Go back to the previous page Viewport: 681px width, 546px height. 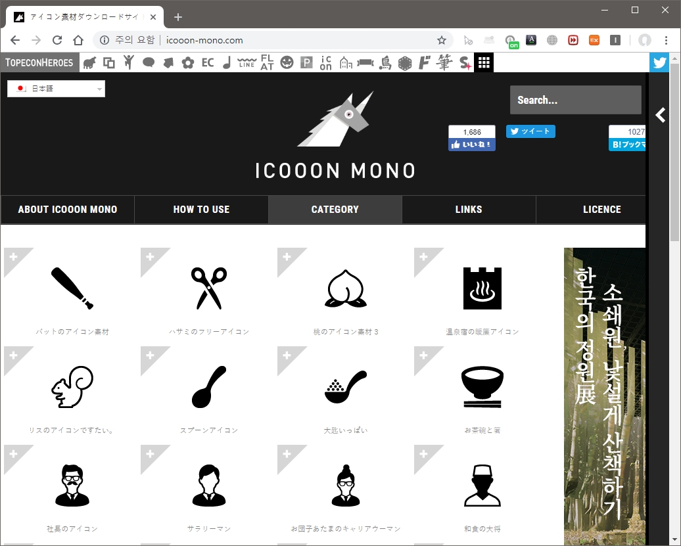[x=15, y=40]
